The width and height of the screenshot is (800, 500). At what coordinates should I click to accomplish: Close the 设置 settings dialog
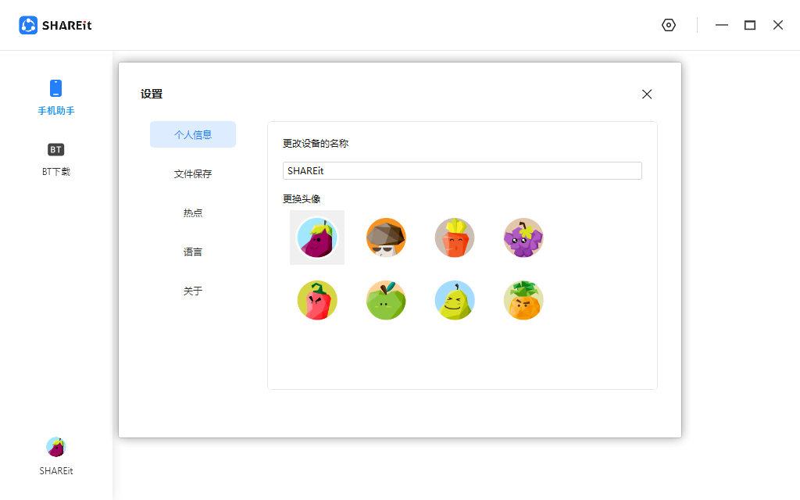click(x=647, y=94)
